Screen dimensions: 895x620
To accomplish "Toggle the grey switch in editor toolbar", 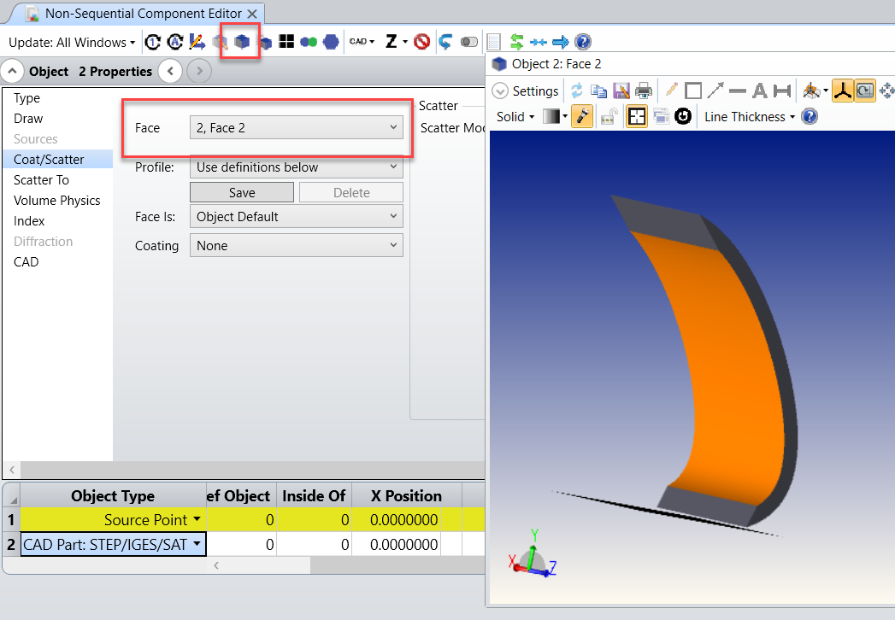I will (469, 42).
